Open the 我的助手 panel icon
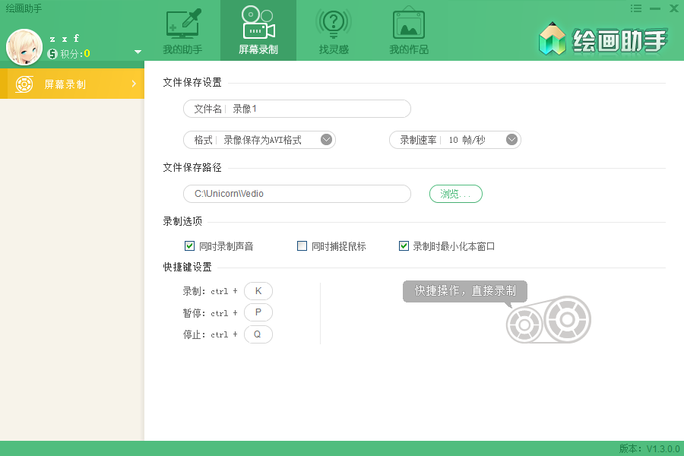The image size is (684, 456). coord(182,24)
